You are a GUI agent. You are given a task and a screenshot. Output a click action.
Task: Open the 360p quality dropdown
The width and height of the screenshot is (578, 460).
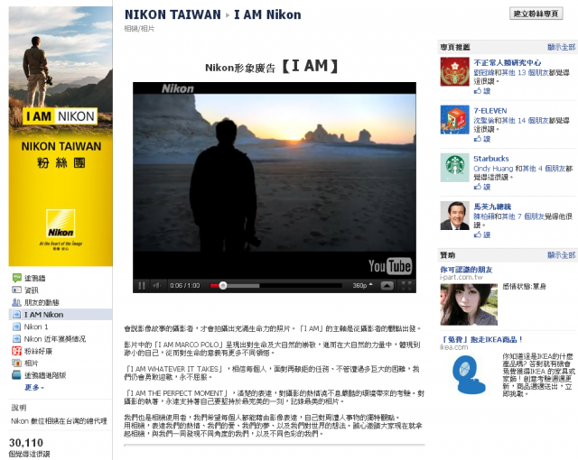point(362,286)
